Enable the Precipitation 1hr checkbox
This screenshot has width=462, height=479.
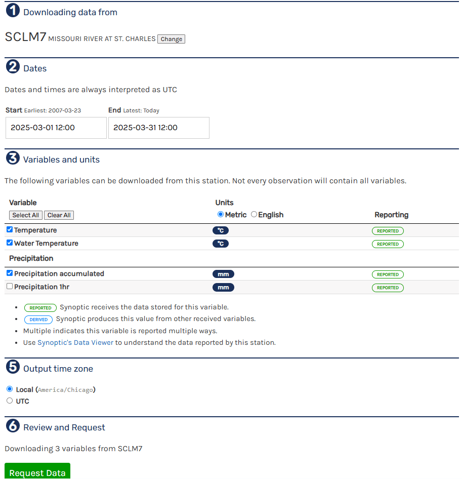tap(10, 286)
